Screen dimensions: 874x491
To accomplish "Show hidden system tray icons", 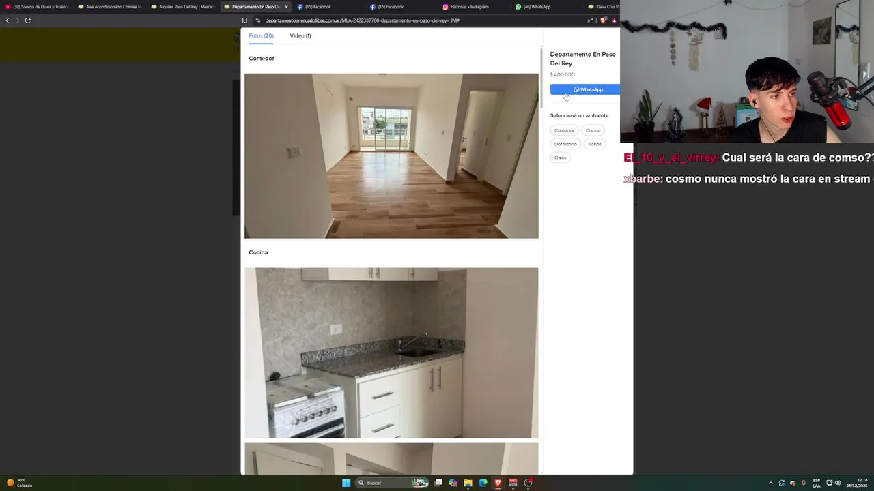I will click(771, 483).
